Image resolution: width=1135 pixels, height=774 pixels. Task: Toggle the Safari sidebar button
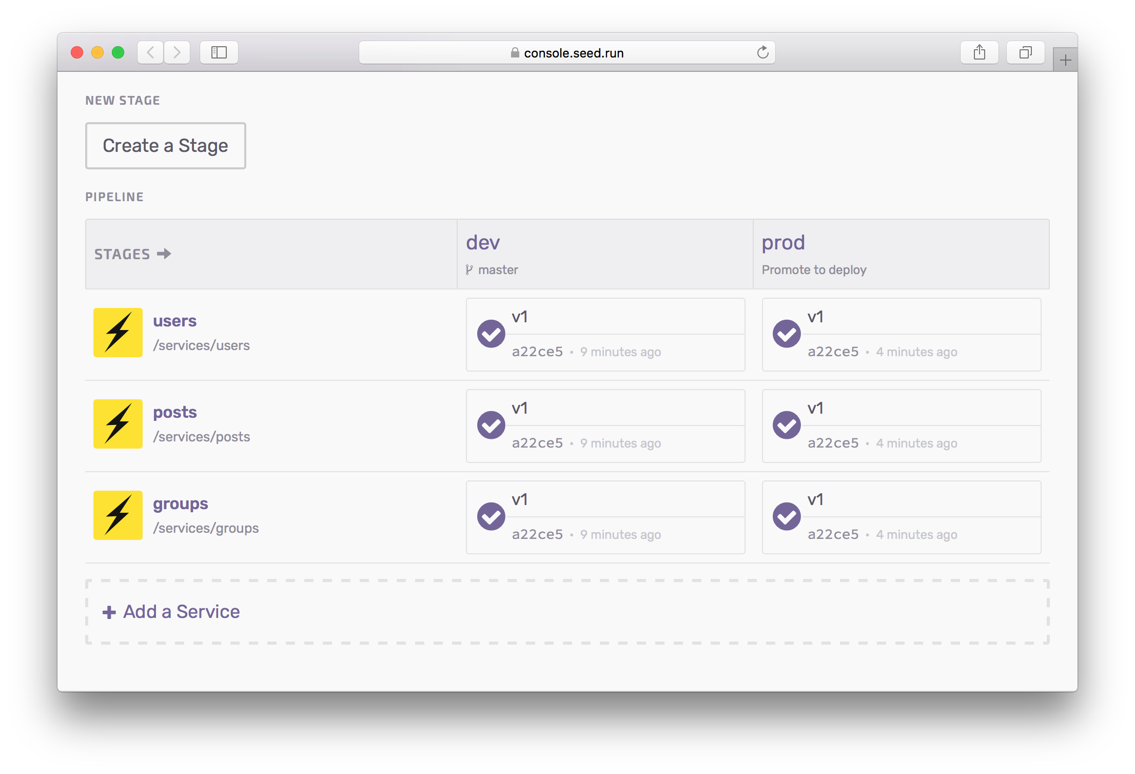pyautogui.click(x=219, y=52)
